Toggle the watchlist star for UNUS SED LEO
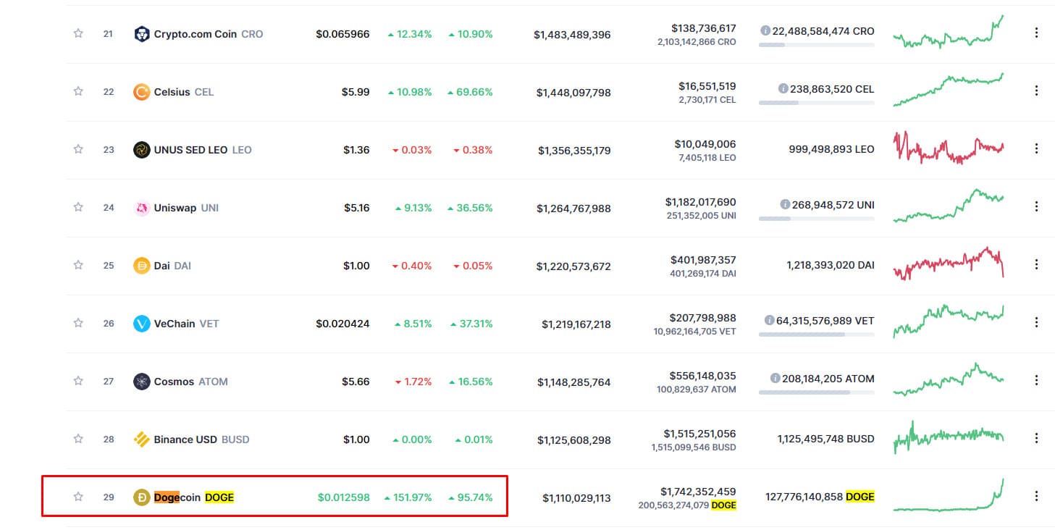1055x530 pixels. [x=78, y=149]
